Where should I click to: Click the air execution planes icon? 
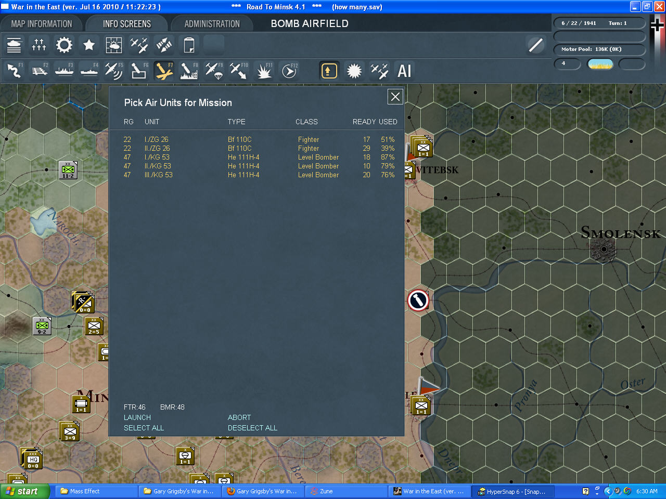pyautogui.click(x=379, y=71)
